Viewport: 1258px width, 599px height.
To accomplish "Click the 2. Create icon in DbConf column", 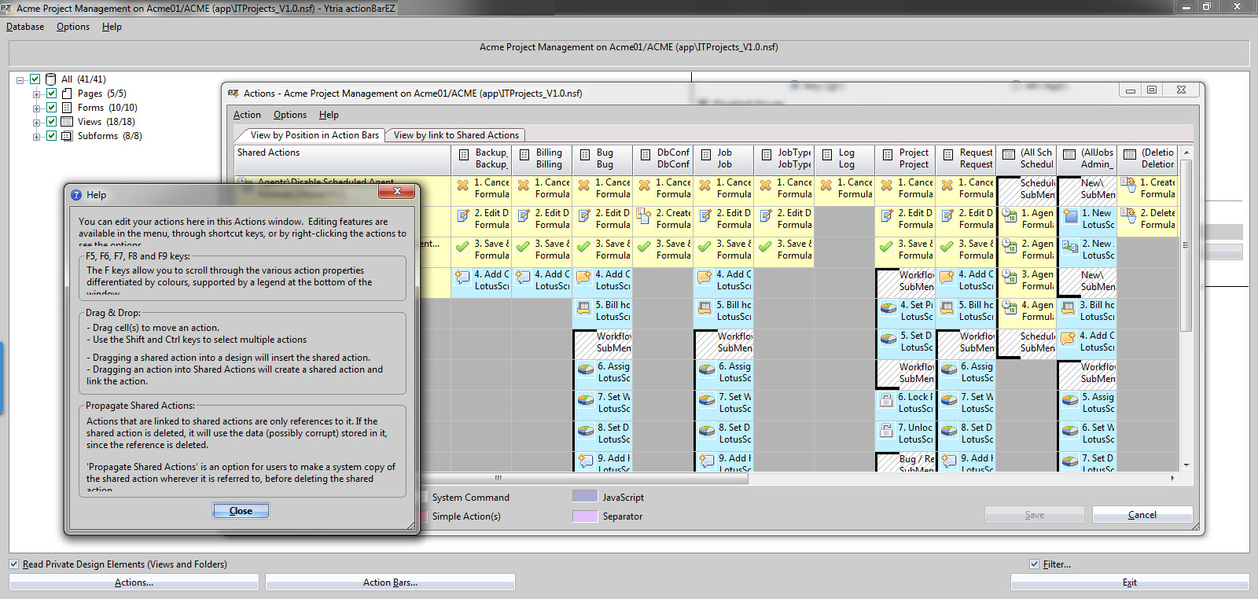I will point(645,215).
